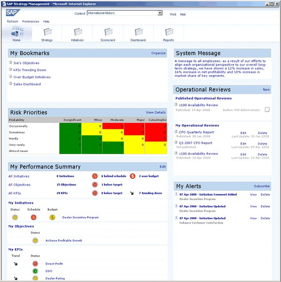The height and width of the screenshot is (282, 281).
Task: Open the KPIs Trending Down bookmark
Action: pos(30,70)
